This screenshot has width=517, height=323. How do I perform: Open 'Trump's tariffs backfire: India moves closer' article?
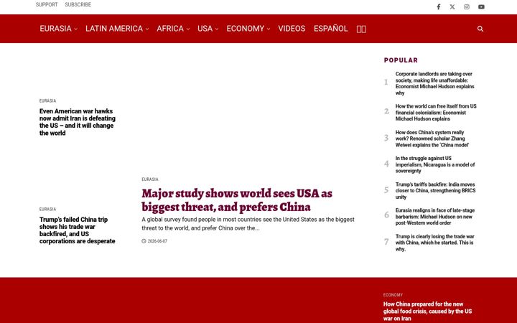pos(436,190)
